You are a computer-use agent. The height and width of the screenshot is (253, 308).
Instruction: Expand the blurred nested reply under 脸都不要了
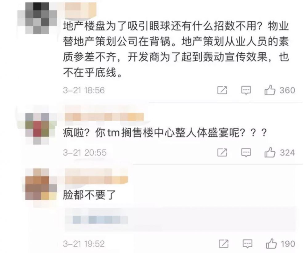tap(180, 219)
